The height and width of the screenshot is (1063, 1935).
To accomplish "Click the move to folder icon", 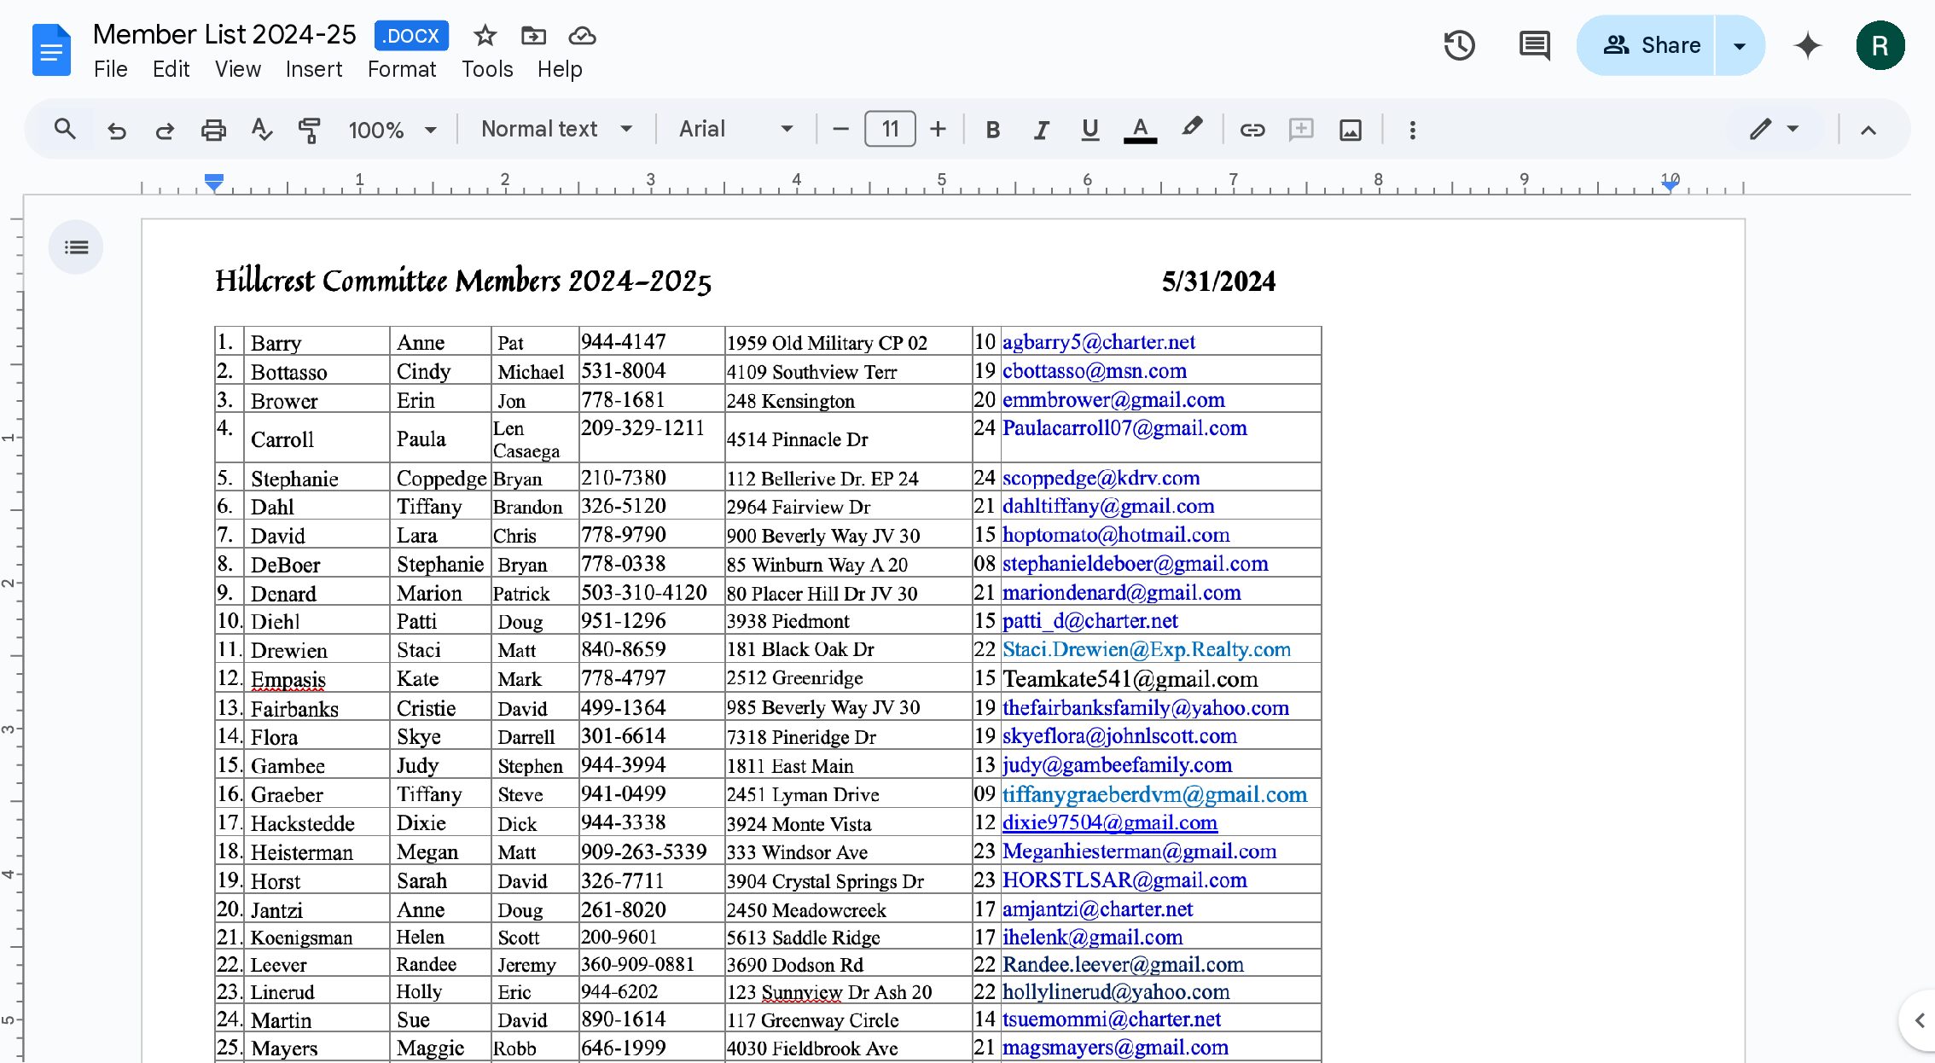I will coord(533,36).
